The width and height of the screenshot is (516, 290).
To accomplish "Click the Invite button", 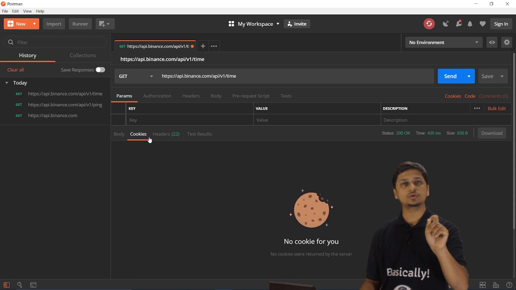I will click(x=297, y=24).
